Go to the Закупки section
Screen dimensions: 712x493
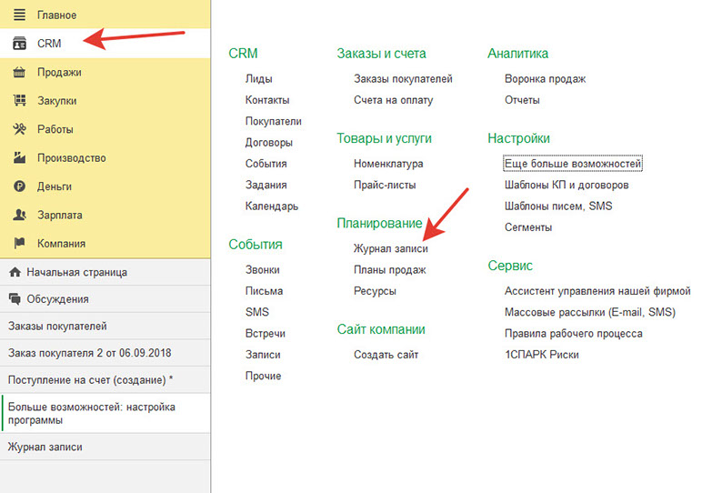pyautogui.click(x=105, y=100)
